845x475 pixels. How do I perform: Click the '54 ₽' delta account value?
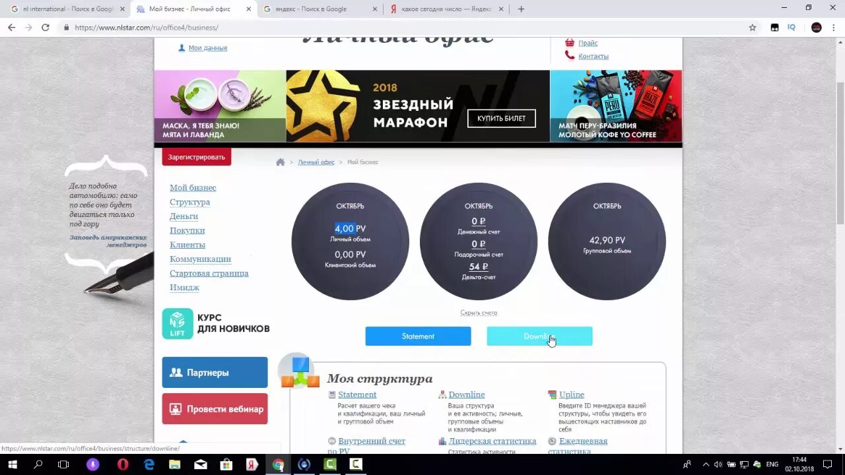pyautogui.click(x=479, y=267)
